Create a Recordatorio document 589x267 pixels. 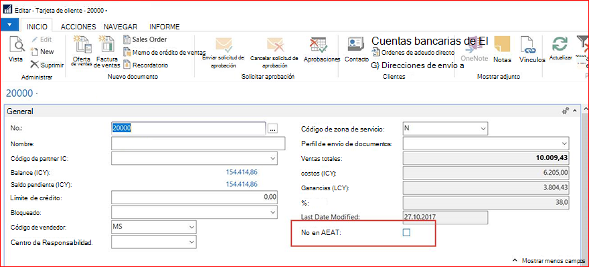click(x=146, y=65)
